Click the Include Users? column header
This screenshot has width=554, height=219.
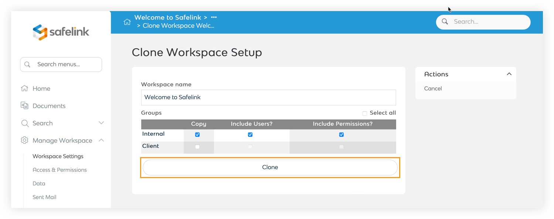252,124
